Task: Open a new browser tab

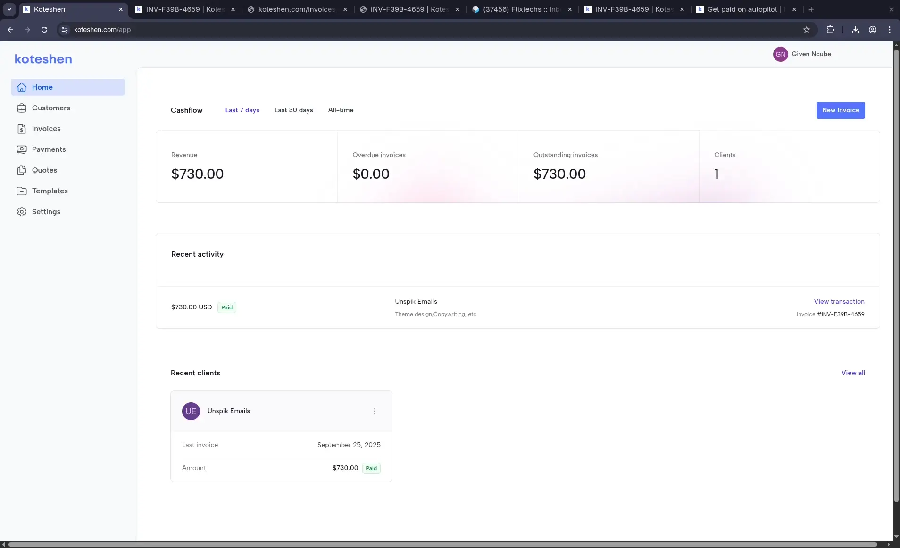Action: click(x=811, y=9)
